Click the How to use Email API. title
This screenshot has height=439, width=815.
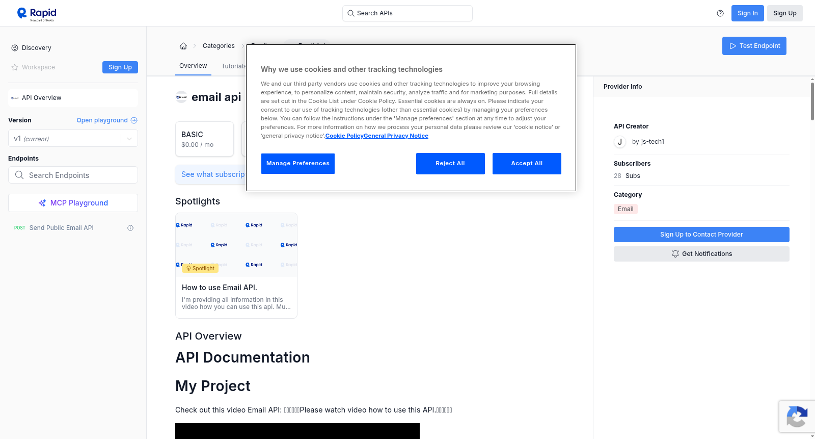[x=220, y=288]
